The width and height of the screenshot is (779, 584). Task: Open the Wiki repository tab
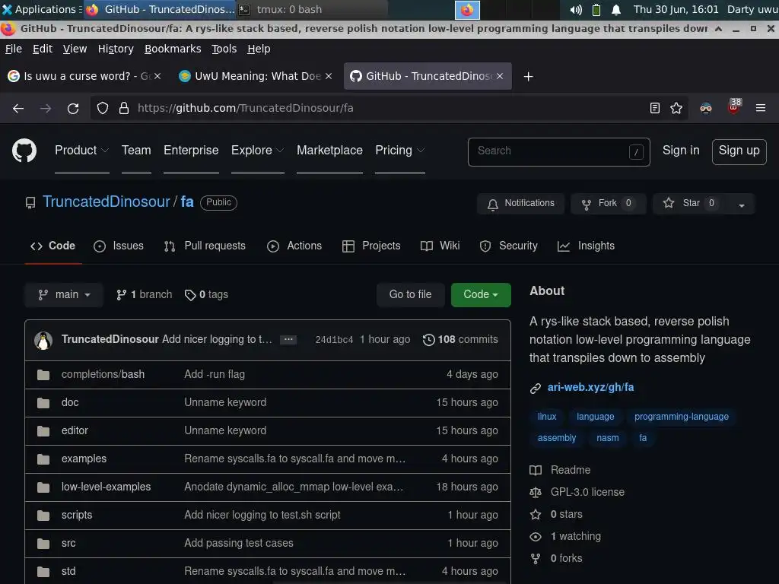[440, 246]
